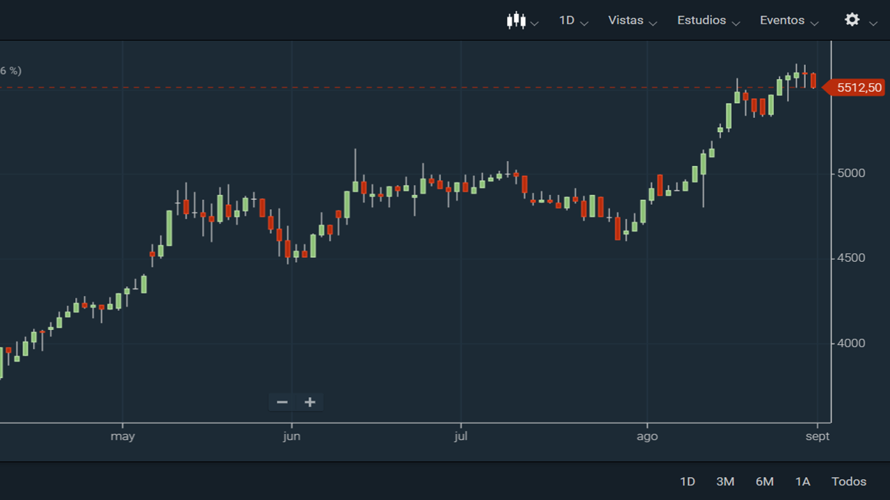Open the 1D interval dropdown in top toolbar
890x500 pixels.
pyautogui.click(x=567, y=21)
